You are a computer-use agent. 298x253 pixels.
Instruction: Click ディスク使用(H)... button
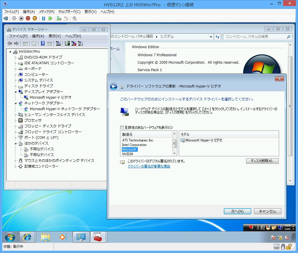(262, 161)
